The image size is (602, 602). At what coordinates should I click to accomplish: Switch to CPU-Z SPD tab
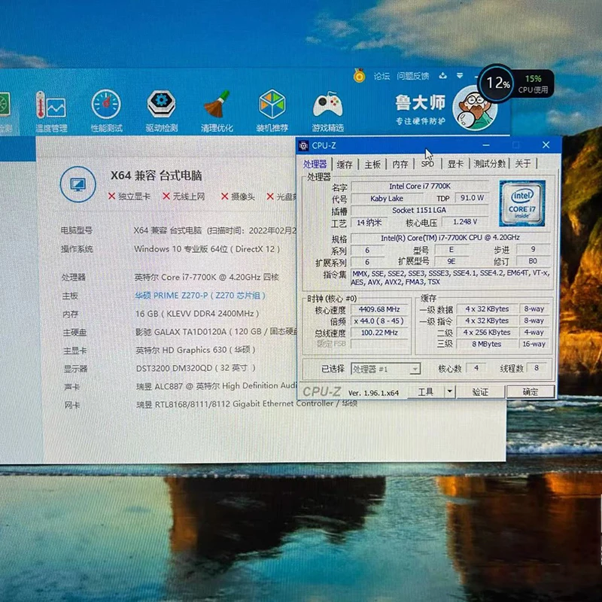(427, 164)
